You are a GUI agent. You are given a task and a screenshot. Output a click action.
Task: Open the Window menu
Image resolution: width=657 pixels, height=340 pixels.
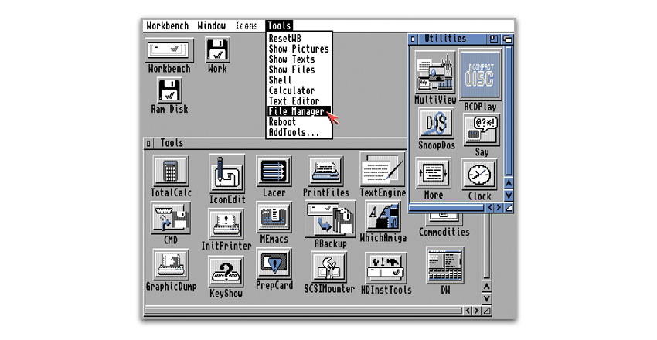click(x=212, y=25)
